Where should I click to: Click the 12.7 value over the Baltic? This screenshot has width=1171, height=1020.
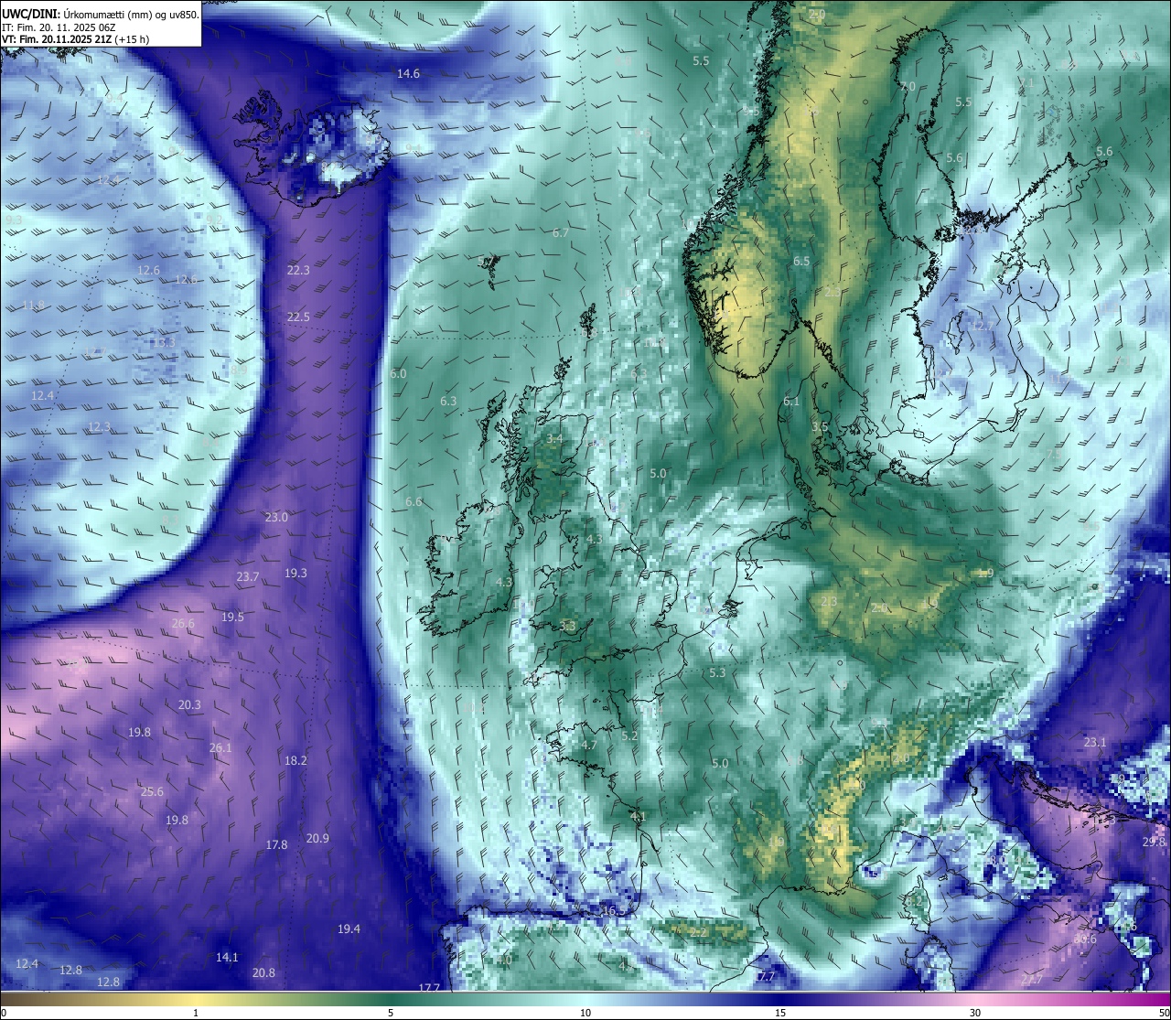click(983, 326)
